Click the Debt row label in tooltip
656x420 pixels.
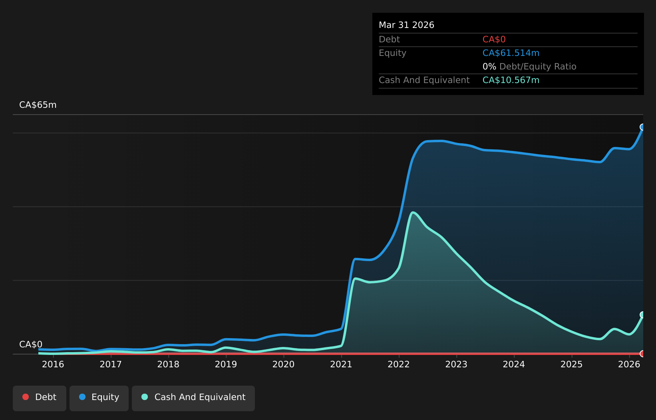click(389, 40)
